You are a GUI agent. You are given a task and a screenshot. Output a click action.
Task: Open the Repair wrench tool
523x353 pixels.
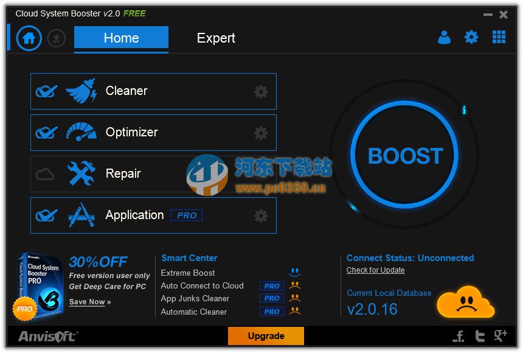click(x=80, y=173)
